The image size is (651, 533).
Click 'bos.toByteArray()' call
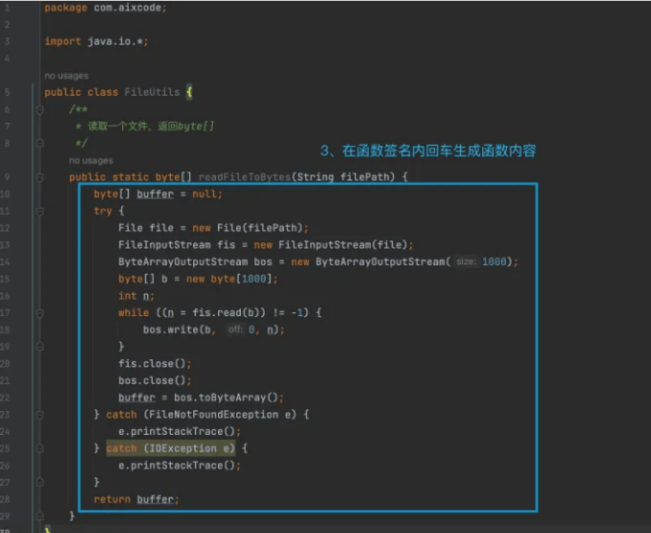click(x=226, y=398)
